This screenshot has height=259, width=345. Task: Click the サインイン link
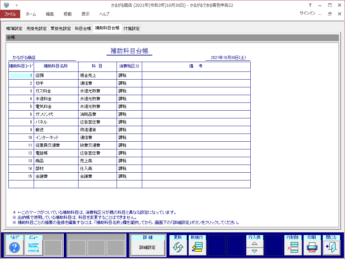click(308, 13)
